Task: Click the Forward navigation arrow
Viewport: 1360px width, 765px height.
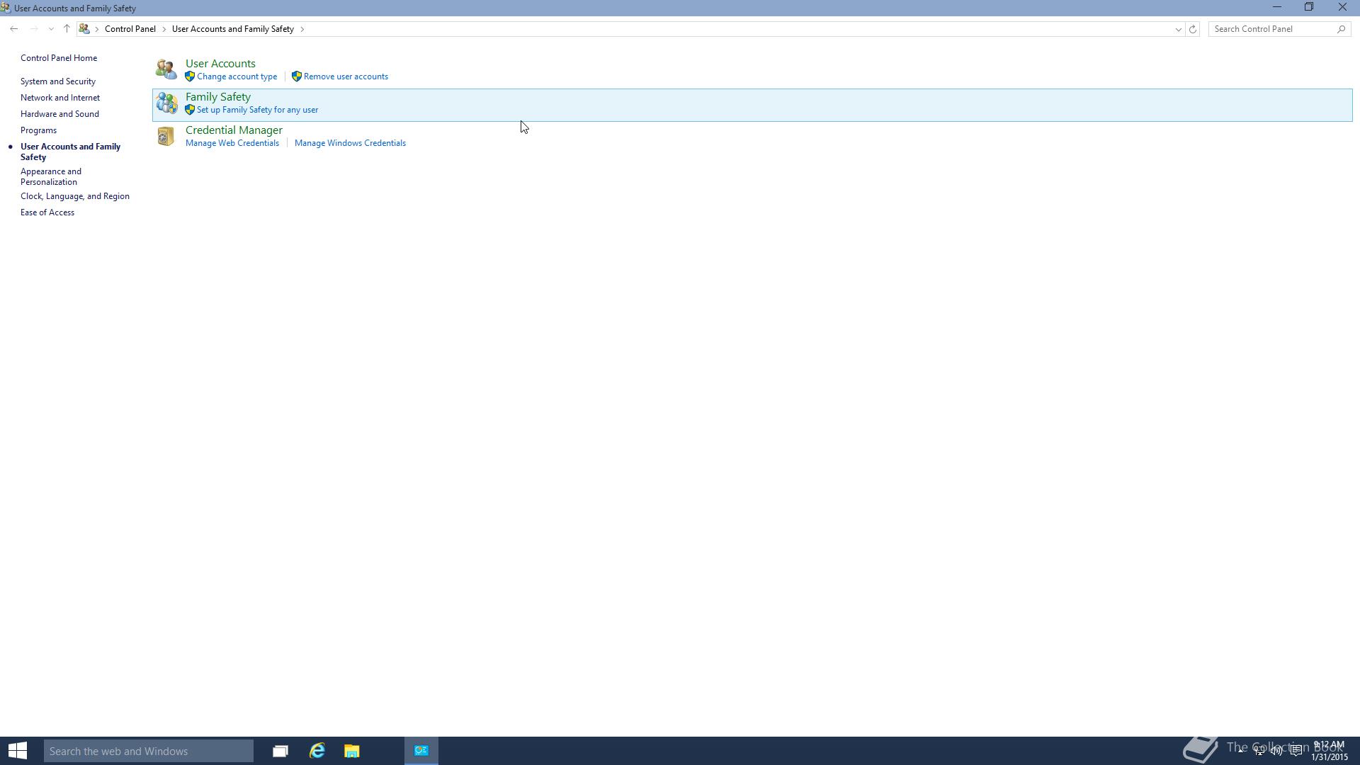Action: coord(33,29)
